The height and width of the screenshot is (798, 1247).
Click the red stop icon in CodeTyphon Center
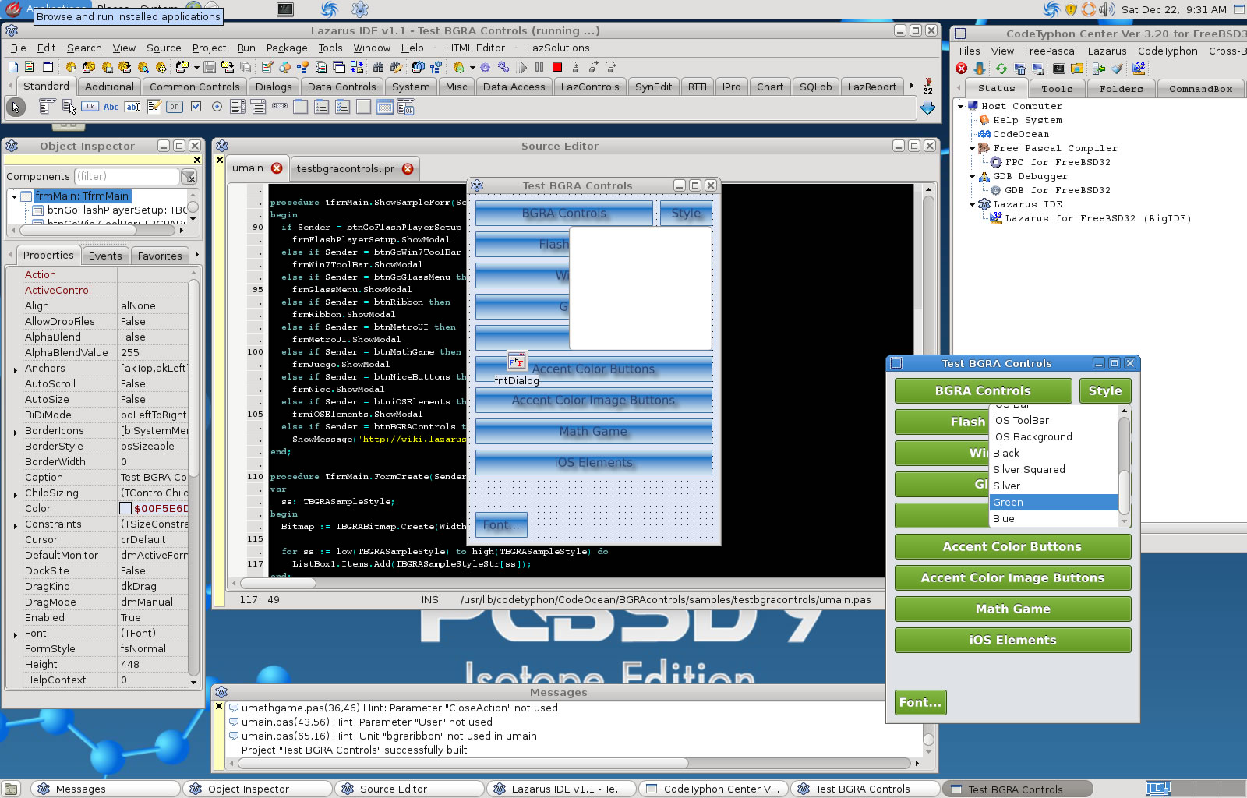coord(961,68)
